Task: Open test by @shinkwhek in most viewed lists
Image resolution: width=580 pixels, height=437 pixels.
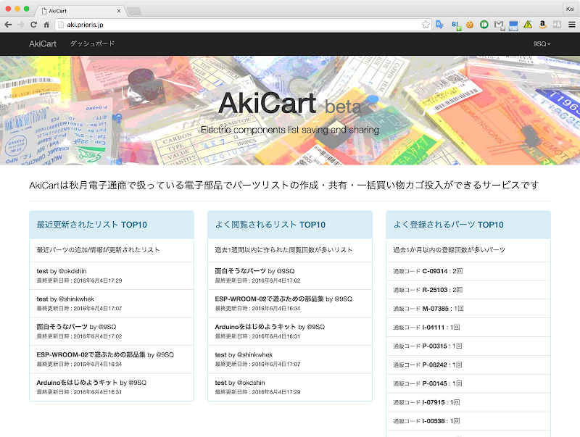Action: click(x=289, y=359)
